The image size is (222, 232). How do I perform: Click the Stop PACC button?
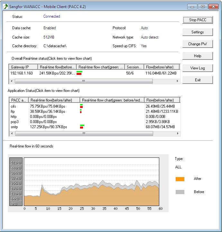coord(198,20)
